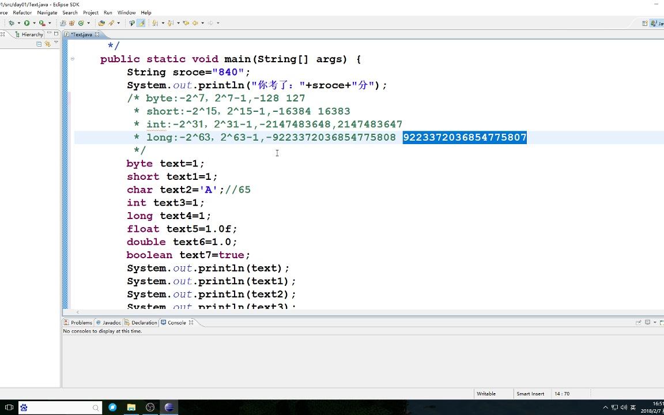
Task: Expand the Forward history dropdown arrow
Action: [218, 23]
